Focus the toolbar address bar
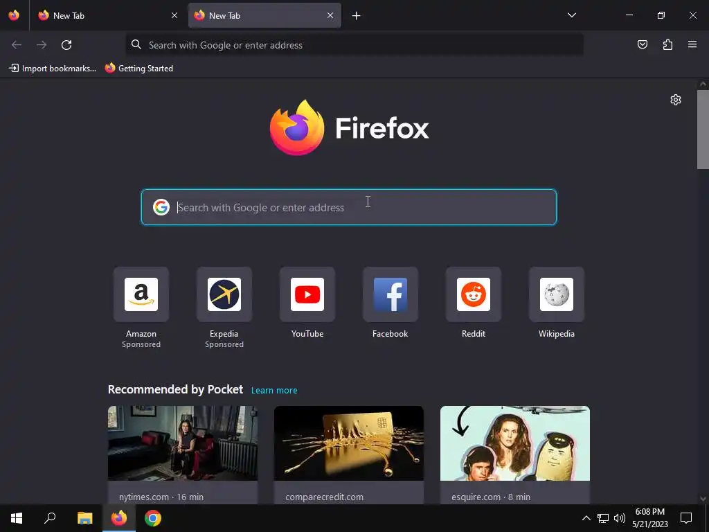This screenshot has width=709, height=532. click(x=354, y=45)
